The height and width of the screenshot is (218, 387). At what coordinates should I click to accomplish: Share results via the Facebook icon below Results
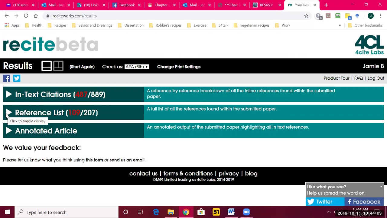click(7, 78)
